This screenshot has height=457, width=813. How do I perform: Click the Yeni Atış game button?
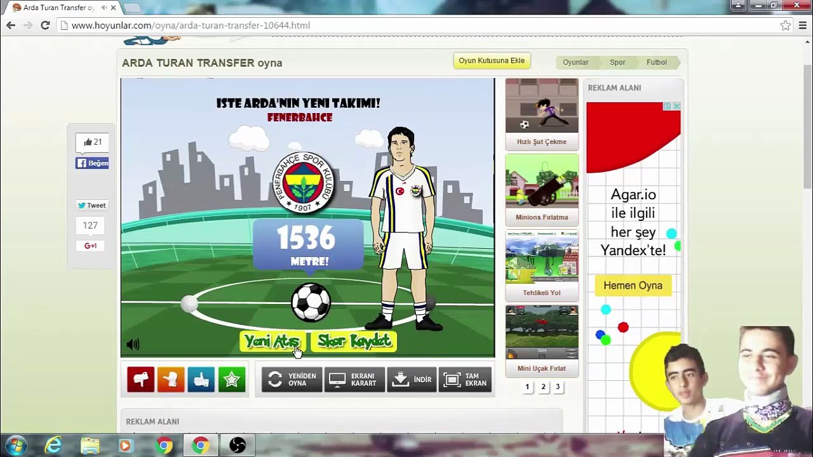coord(272,341)
